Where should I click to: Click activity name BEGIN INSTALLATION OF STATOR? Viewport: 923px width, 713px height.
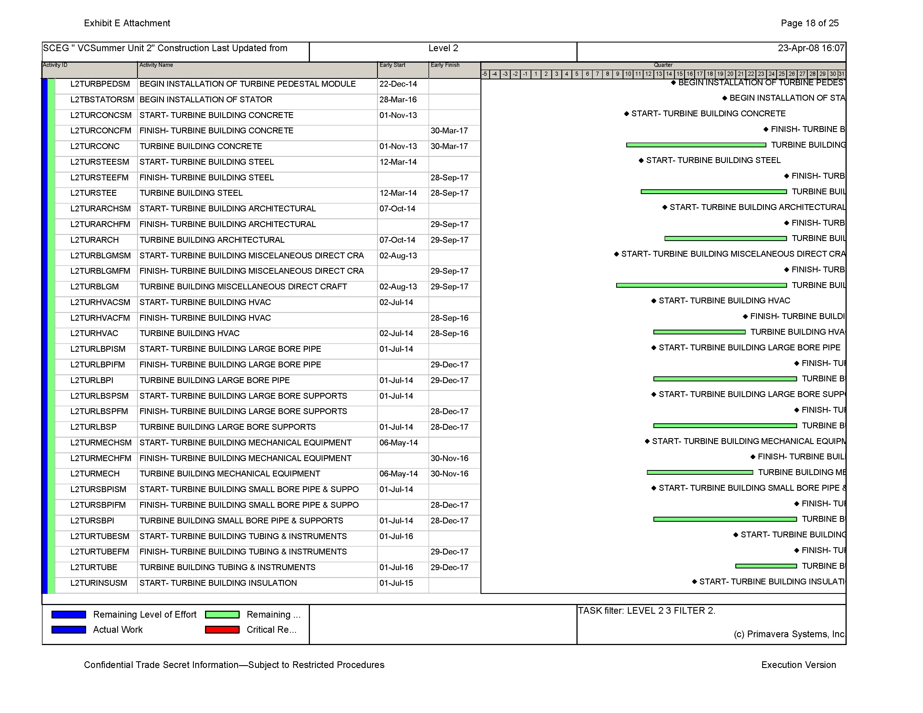pyautogui.click(x=206, y=100)
